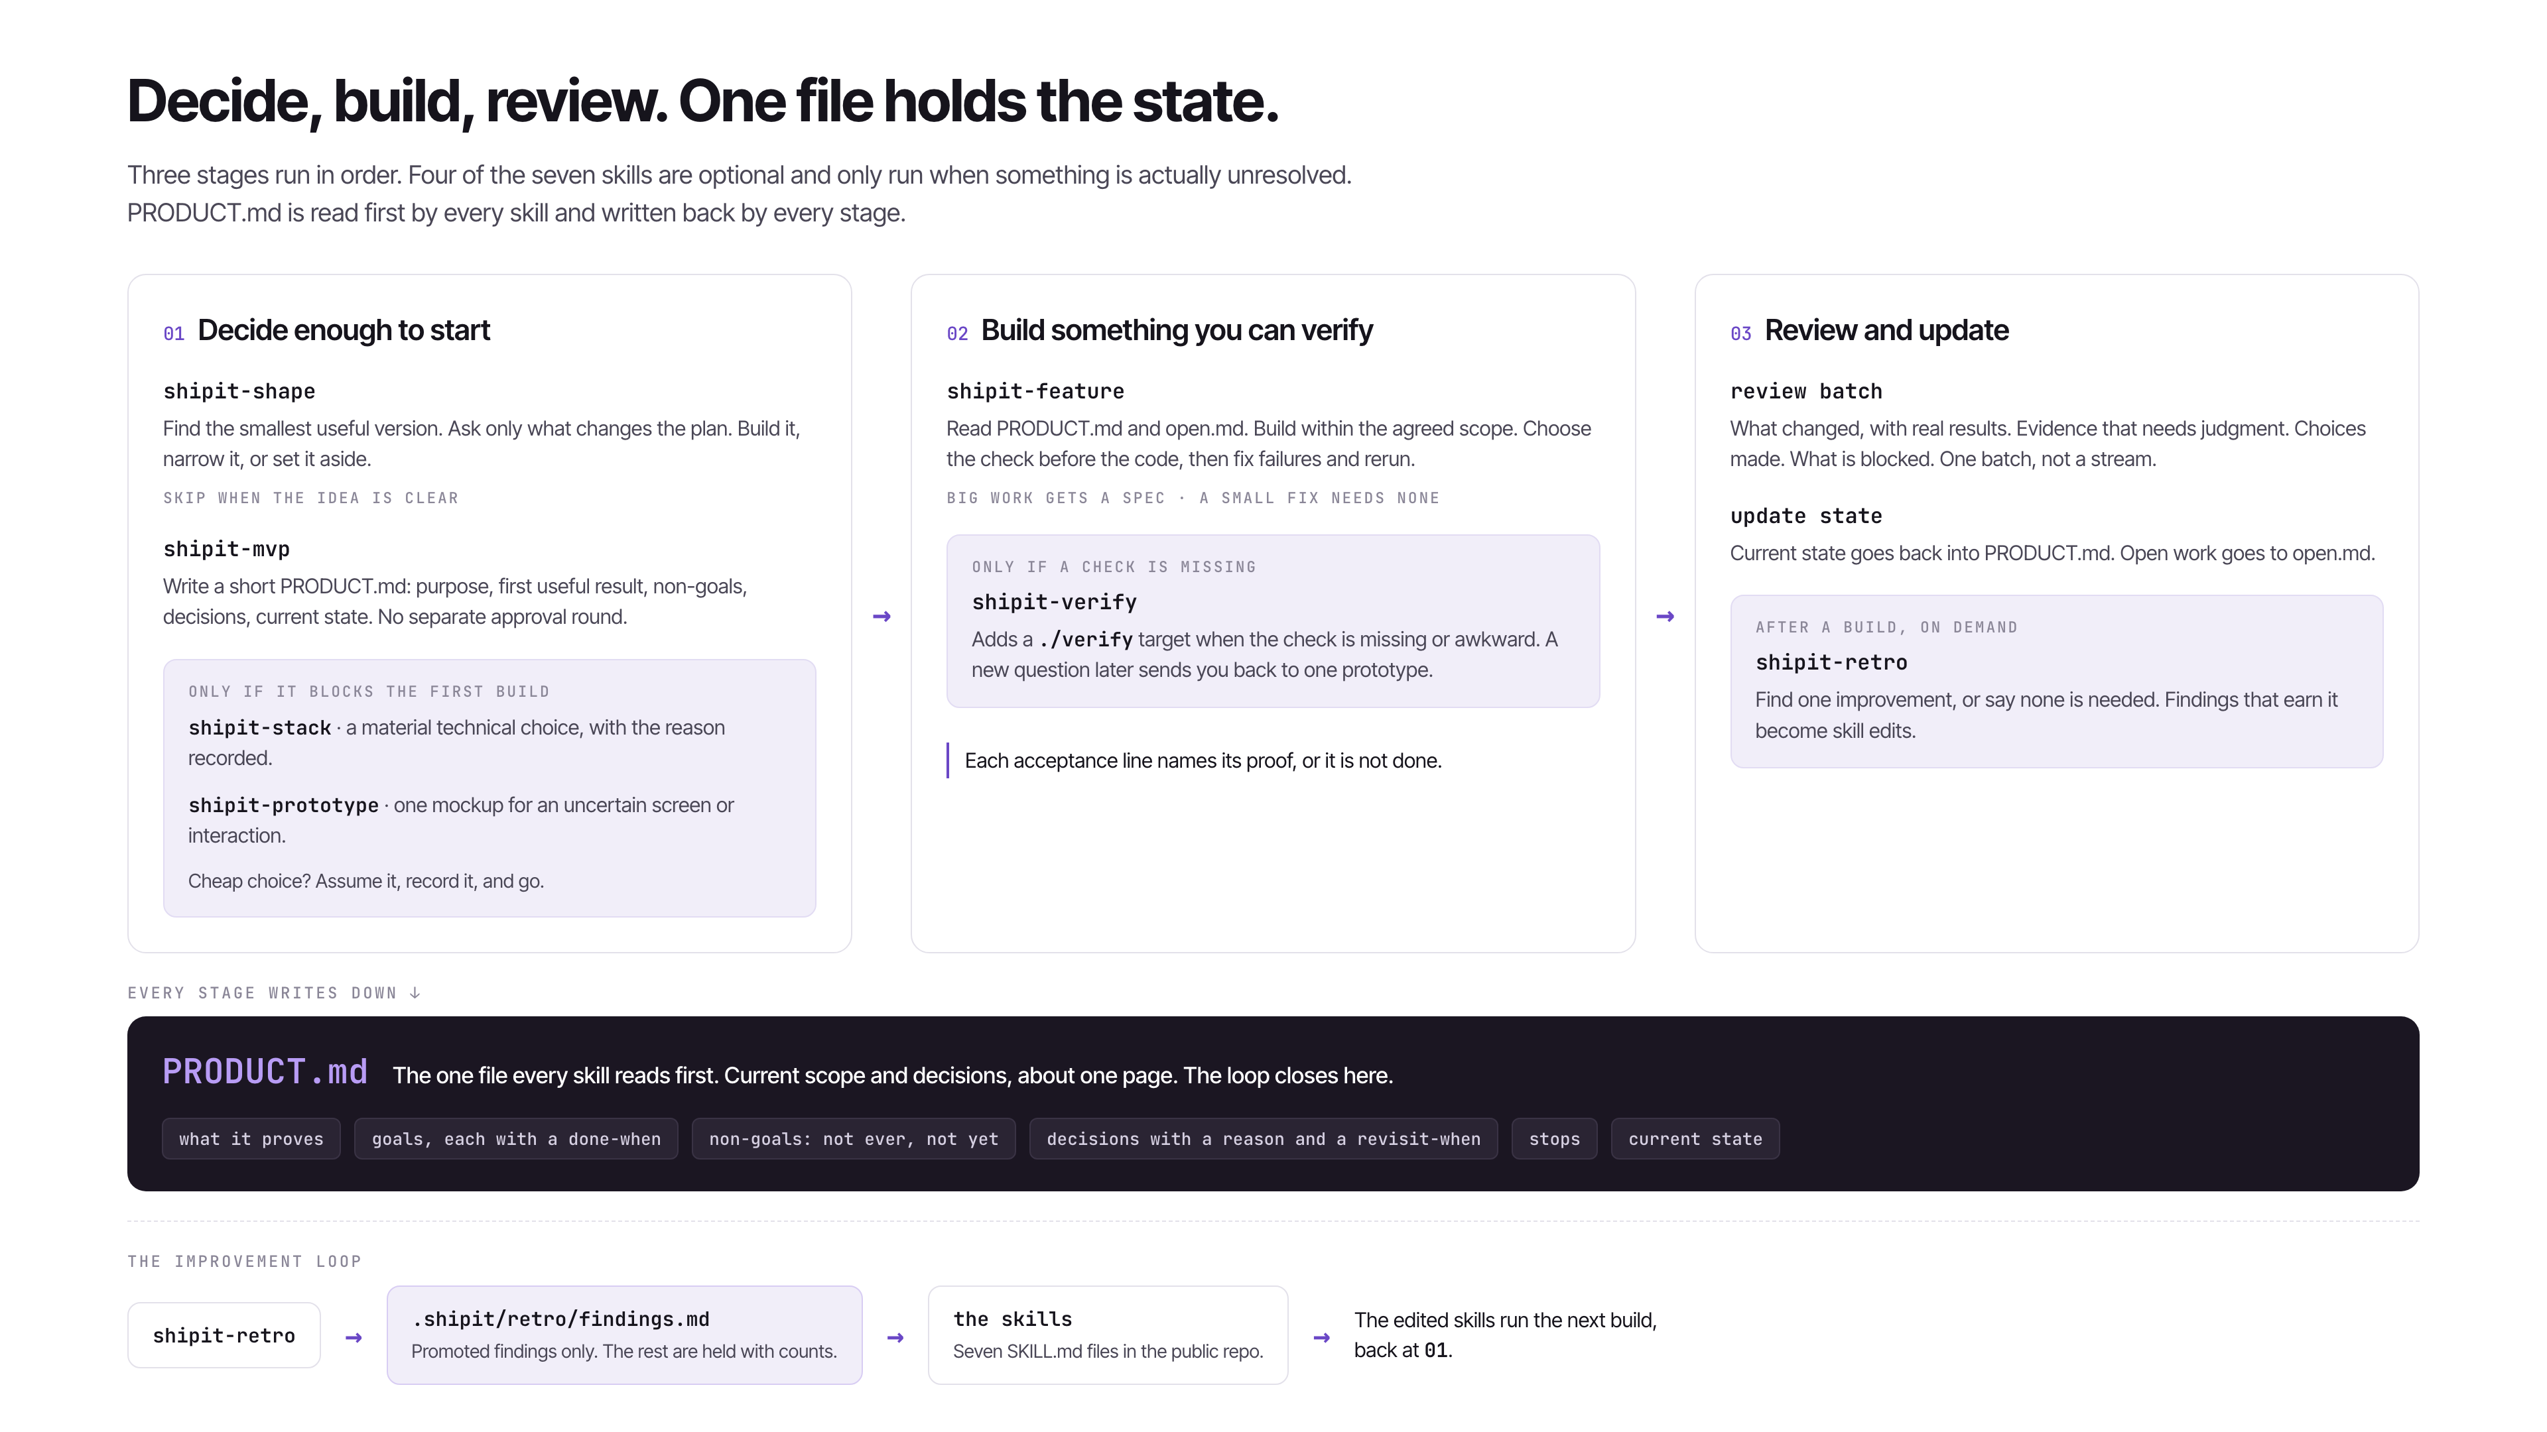Viewport: 2547px width, 1432px height.
Task: Click the 'stops' tag
Action: pos(1554,1138)
